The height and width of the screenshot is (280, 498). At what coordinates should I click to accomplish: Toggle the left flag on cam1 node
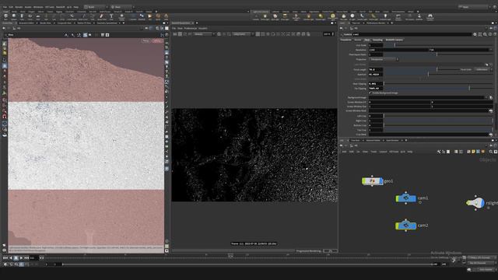click(398, 198)
